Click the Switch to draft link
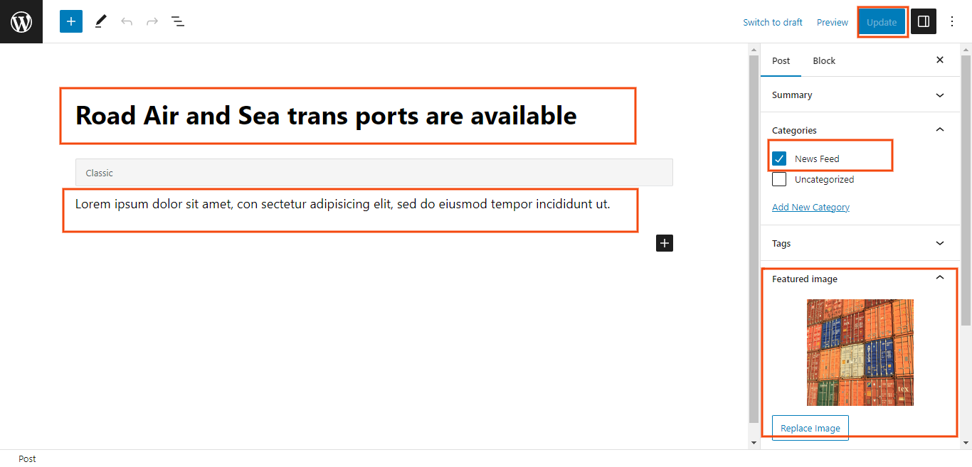 [x=772, y=23]
